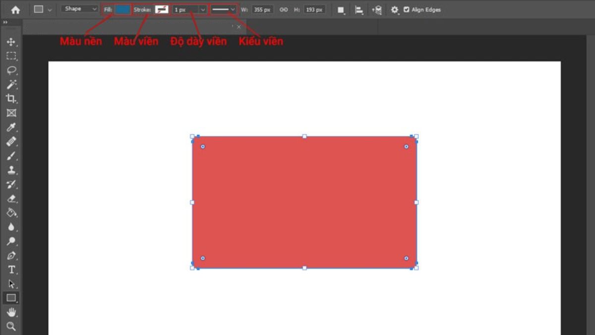Select the Zoom tool
595x335 pixels.
(x=11, y=326)
